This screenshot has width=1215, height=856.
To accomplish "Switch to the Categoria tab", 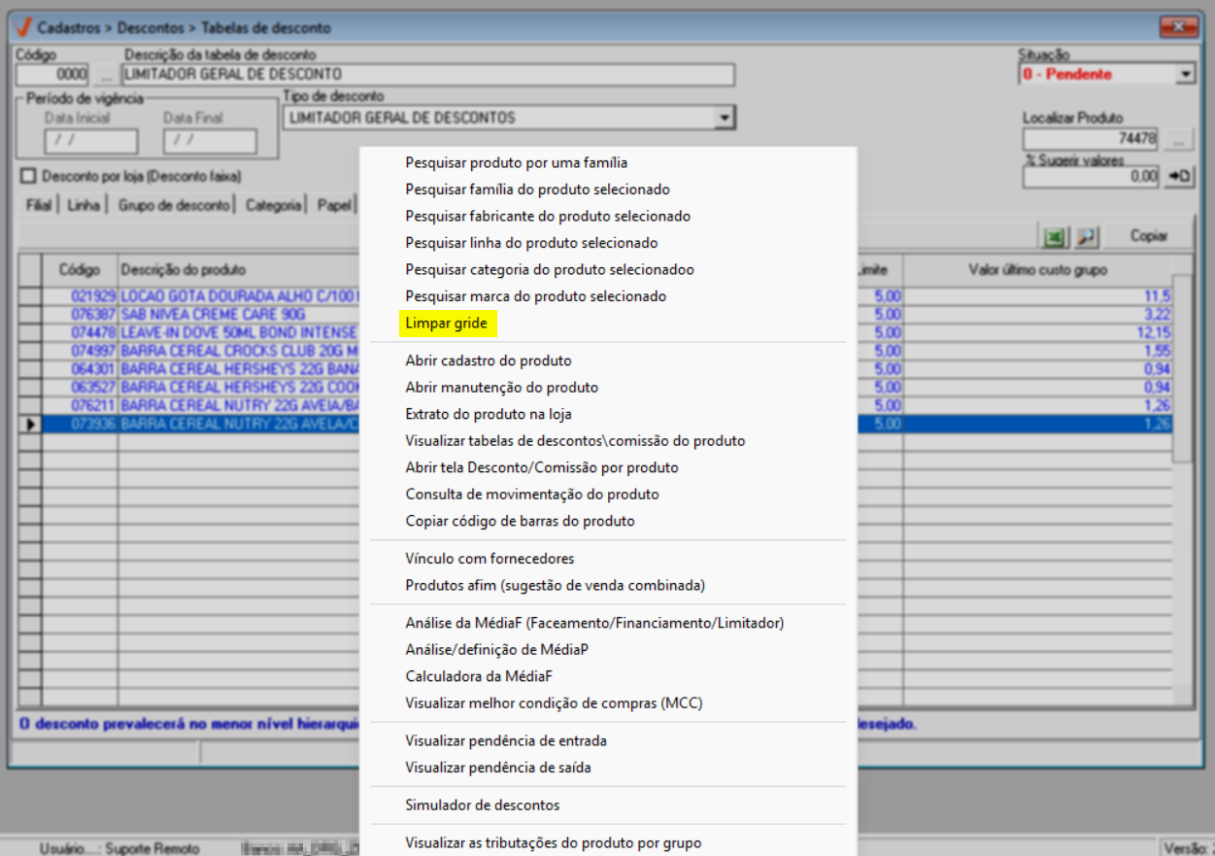I will click(273, 206).
